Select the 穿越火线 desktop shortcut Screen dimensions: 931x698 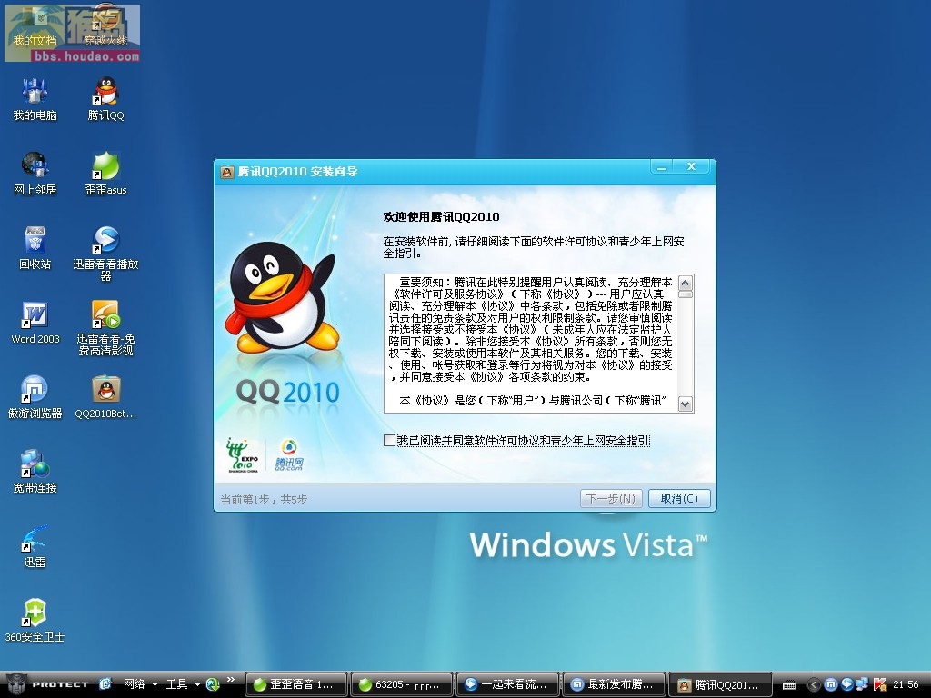105,26
